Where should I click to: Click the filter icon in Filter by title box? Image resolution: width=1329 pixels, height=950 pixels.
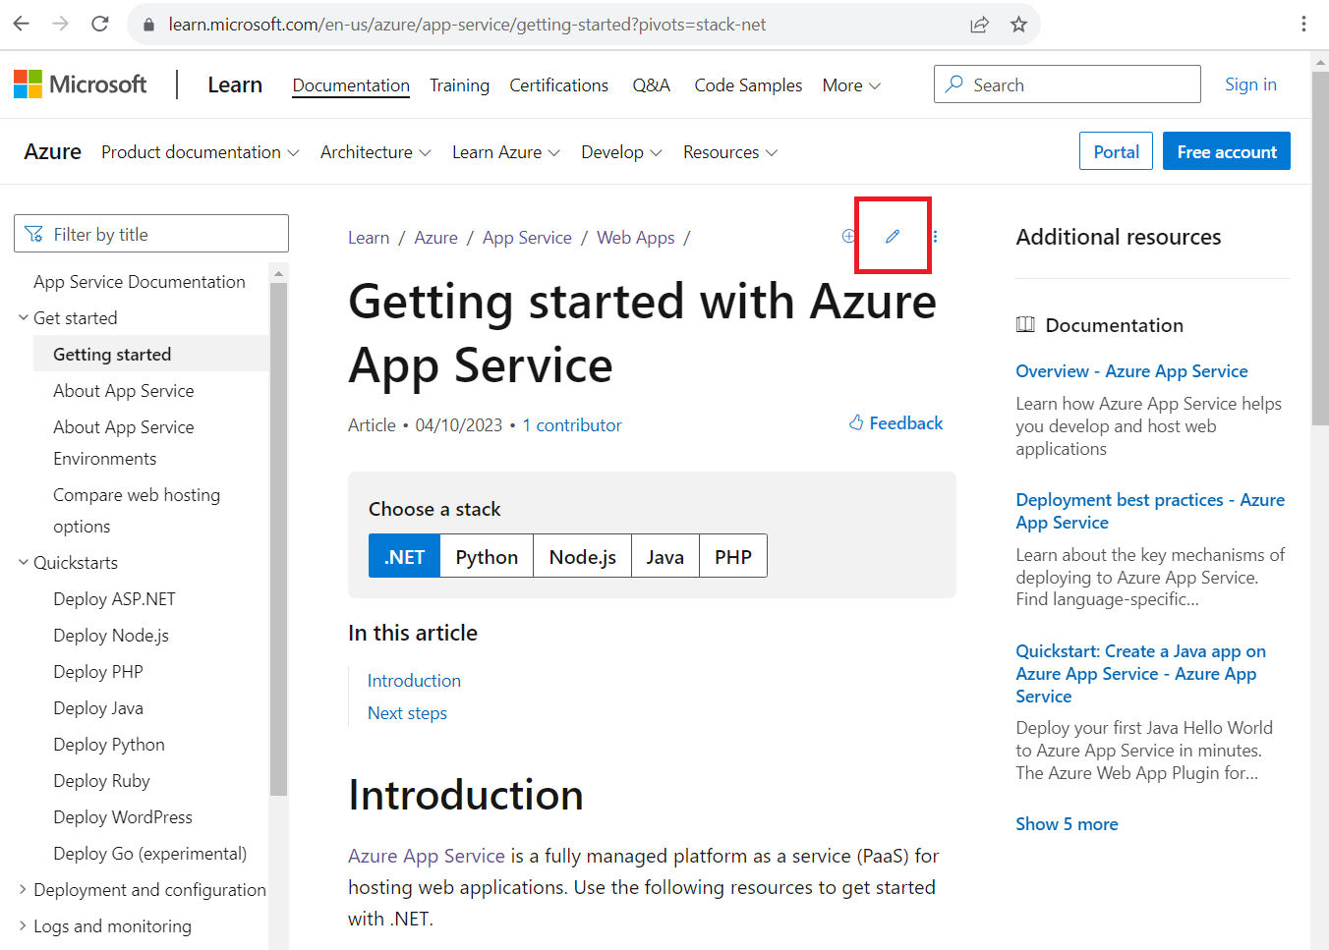coord(33,233)
